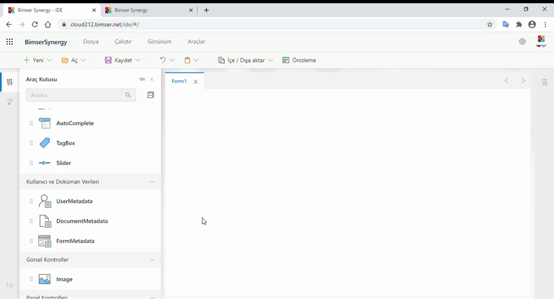Click the Slider control icon in toolbox
Screen dimensions: 554x299
tap(45, 163)
